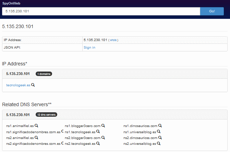Select the ns2.significadodenombres.com.es text
Viewport: 230px width, 152px height.
tap(33, 144)
